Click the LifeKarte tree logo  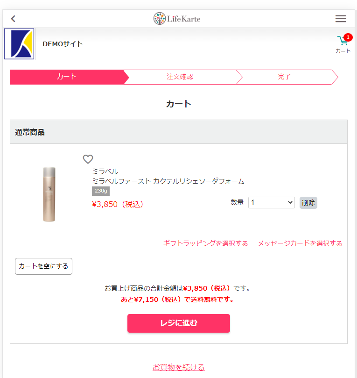coord(159,19)
